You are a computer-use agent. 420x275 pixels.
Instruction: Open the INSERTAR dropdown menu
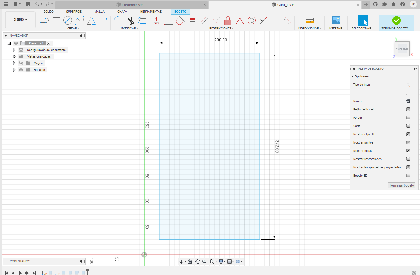337,28
